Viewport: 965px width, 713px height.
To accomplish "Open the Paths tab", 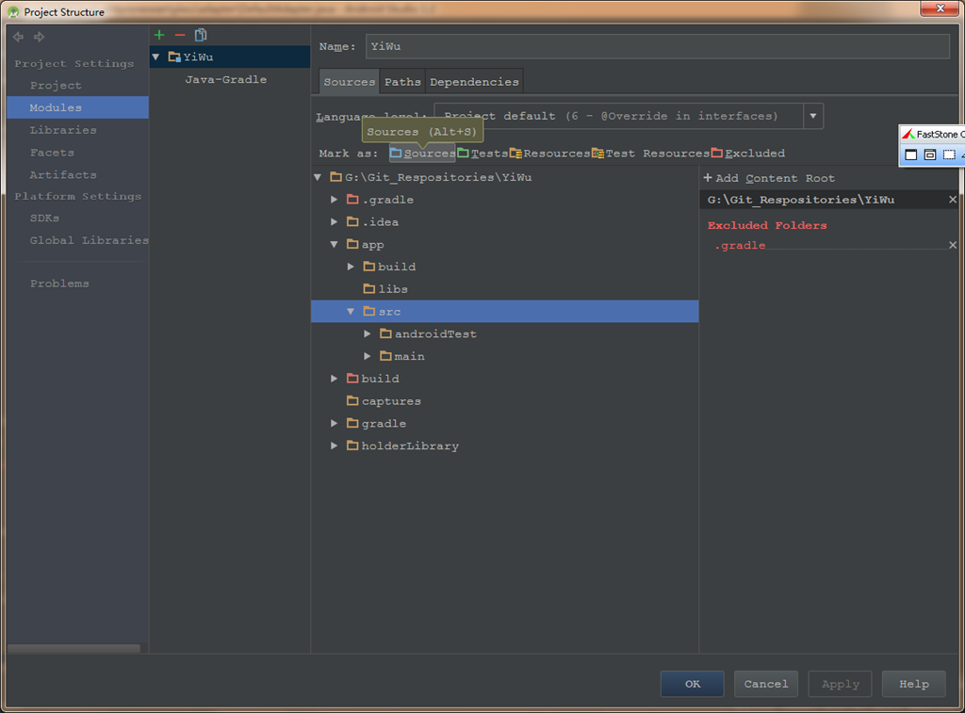I will point(402,82).
